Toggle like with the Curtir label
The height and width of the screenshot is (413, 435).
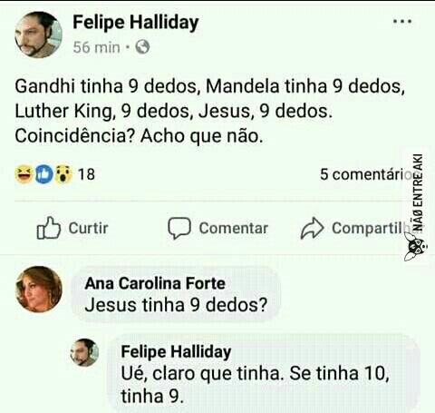click(x=88, y=228)
